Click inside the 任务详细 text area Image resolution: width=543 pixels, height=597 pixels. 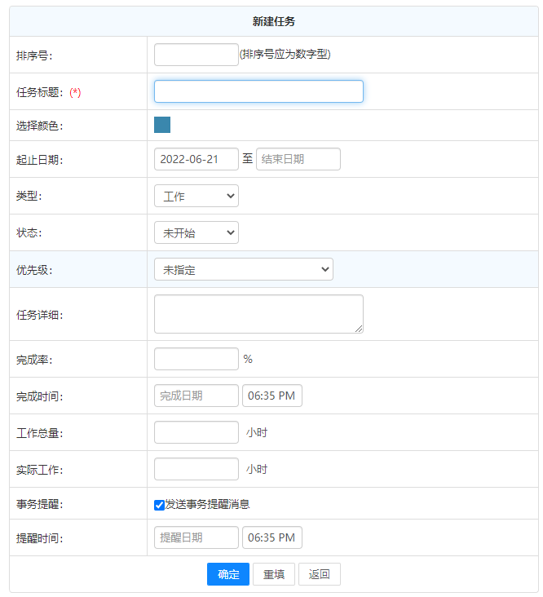[258, 314]
